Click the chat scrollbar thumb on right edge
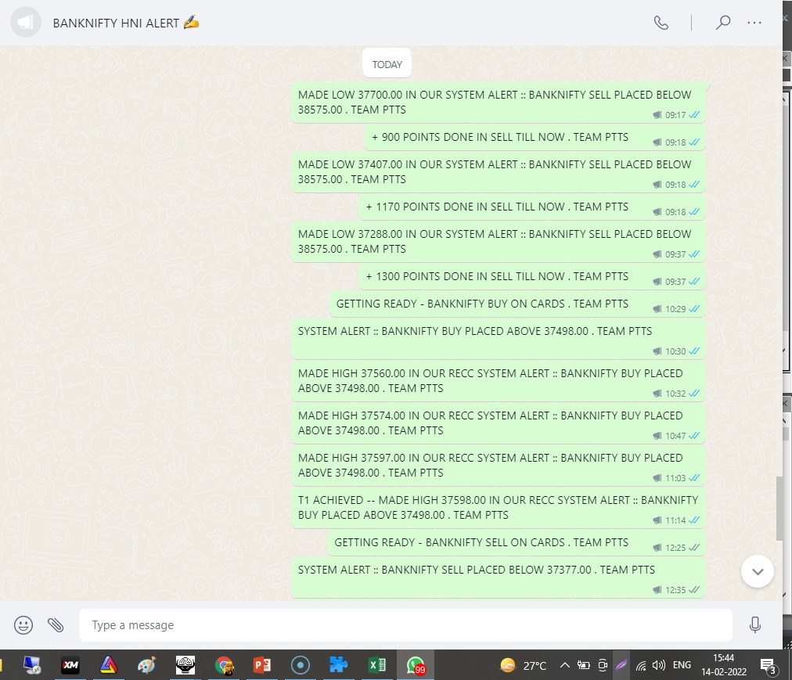The width and height of the screenshot is (792, 680). click(780, 508)
